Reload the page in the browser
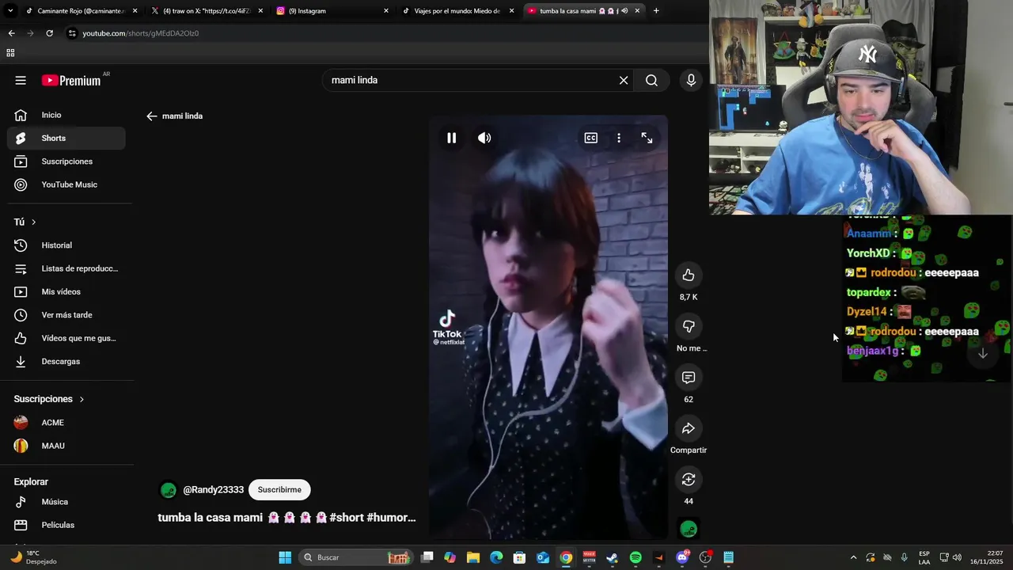The image size is (1013, 570). tap(49, 33)
